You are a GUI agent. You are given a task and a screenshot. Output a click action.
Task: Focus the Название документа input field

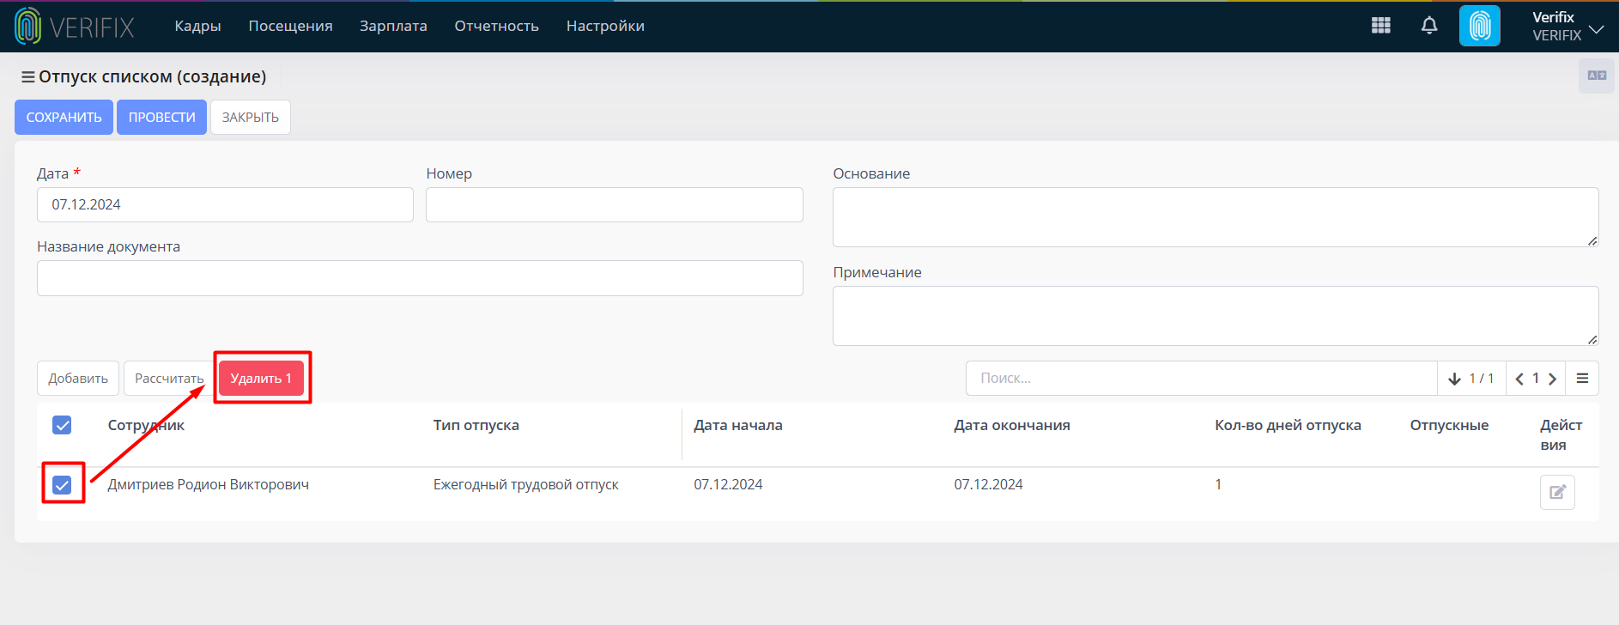420,278
